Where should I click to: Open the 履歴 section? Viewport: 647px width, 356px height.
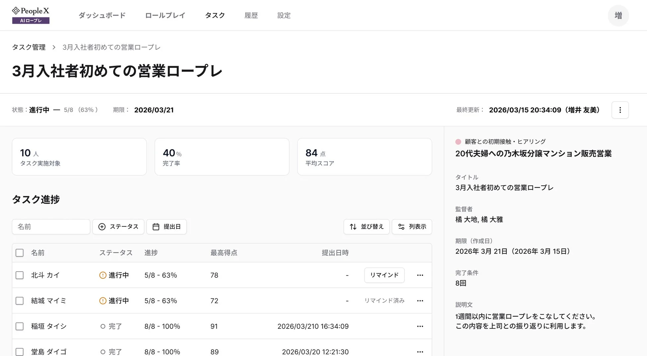click(251, 15)
